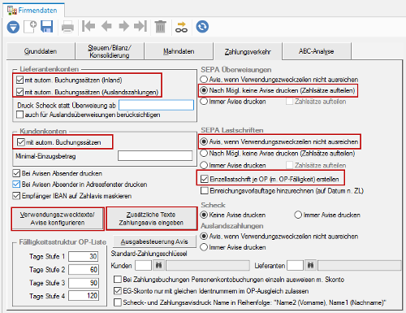Click binoculars search icon next to Lieferanten
The width and height of the screenshot is (406, 313).
[x=310, y=265]
